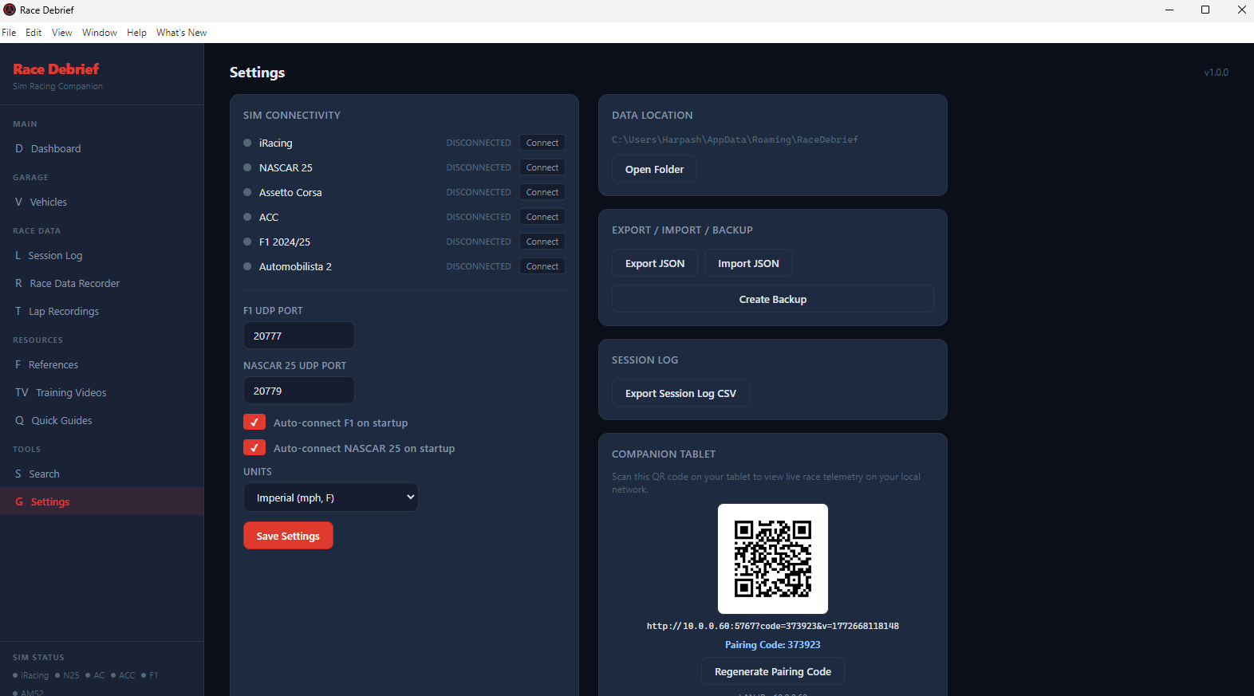The height and width of the screenshot is (696, 1254).
Task: Click the iRacing connection status dot
Action: (x=247, y=143)
